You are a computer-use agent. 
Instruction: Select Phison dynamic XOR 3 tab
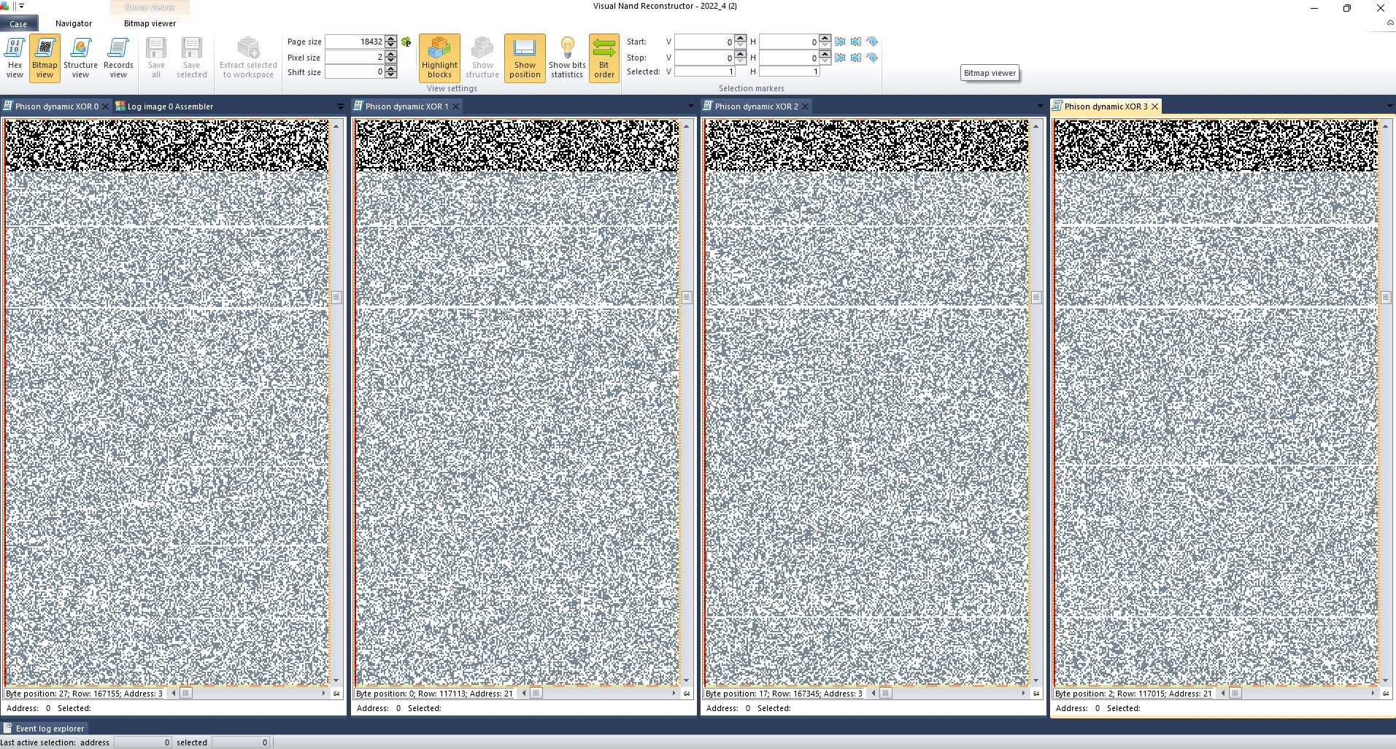[1106, 106]
